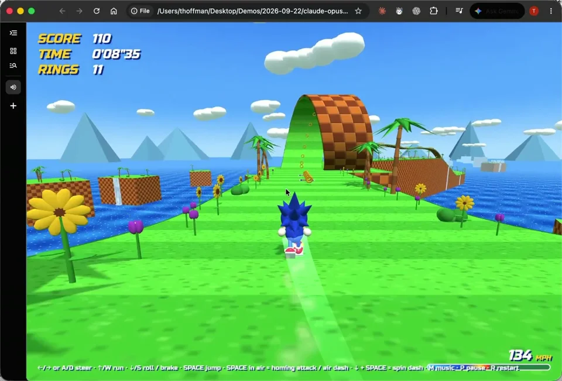Open the tab grid icon in sidebar
Viewport: 562px width, 381px height.
[x=13, y=51]
